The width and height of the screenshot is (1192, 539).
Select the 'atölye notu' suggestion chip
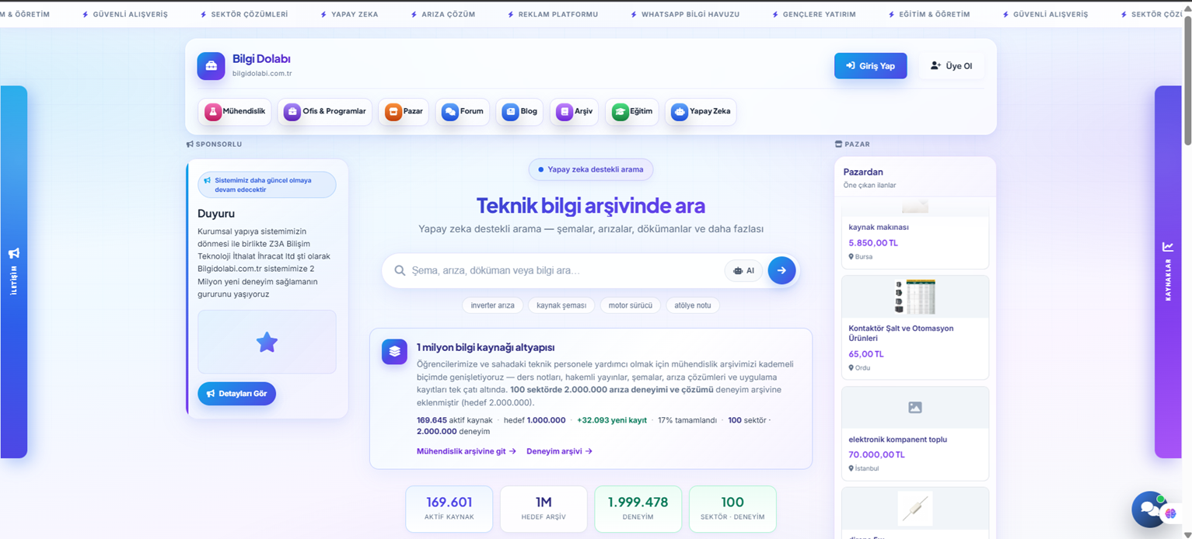tap(692, 305)
